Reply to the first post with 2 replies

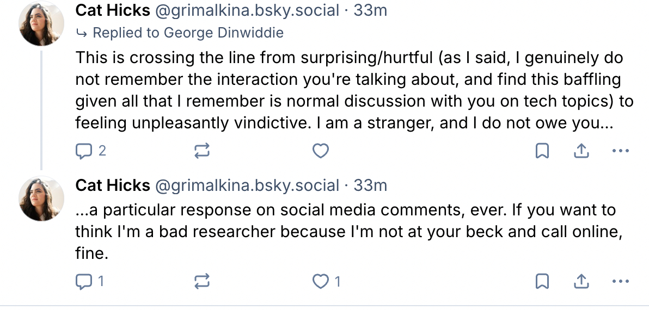point(83,151)
